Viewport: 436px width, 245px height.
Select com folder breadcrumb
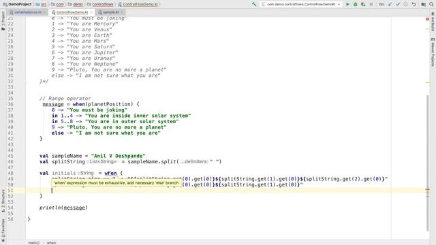(57, 4)
